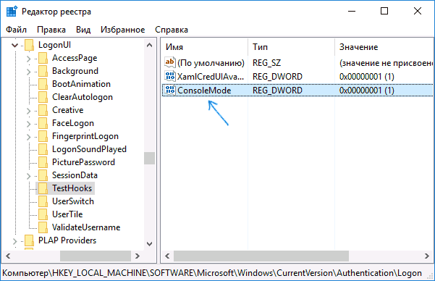Open the Избранное menu
Viewport: 435px width, 281px height.
pos(122,30)
